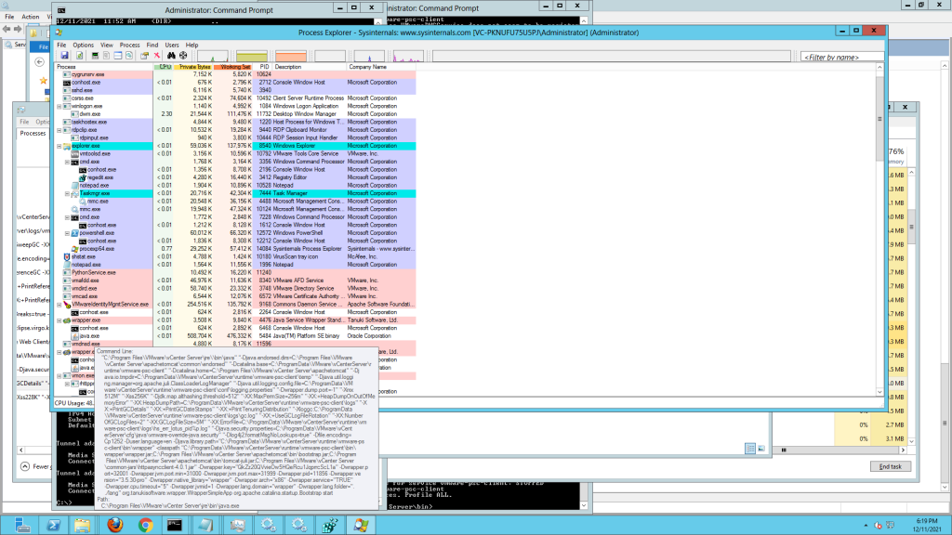Show hidden icons arrow in system tray
The height and width of the screenshot is (535, 952).
pyautogui.click(x=866, y=526)
